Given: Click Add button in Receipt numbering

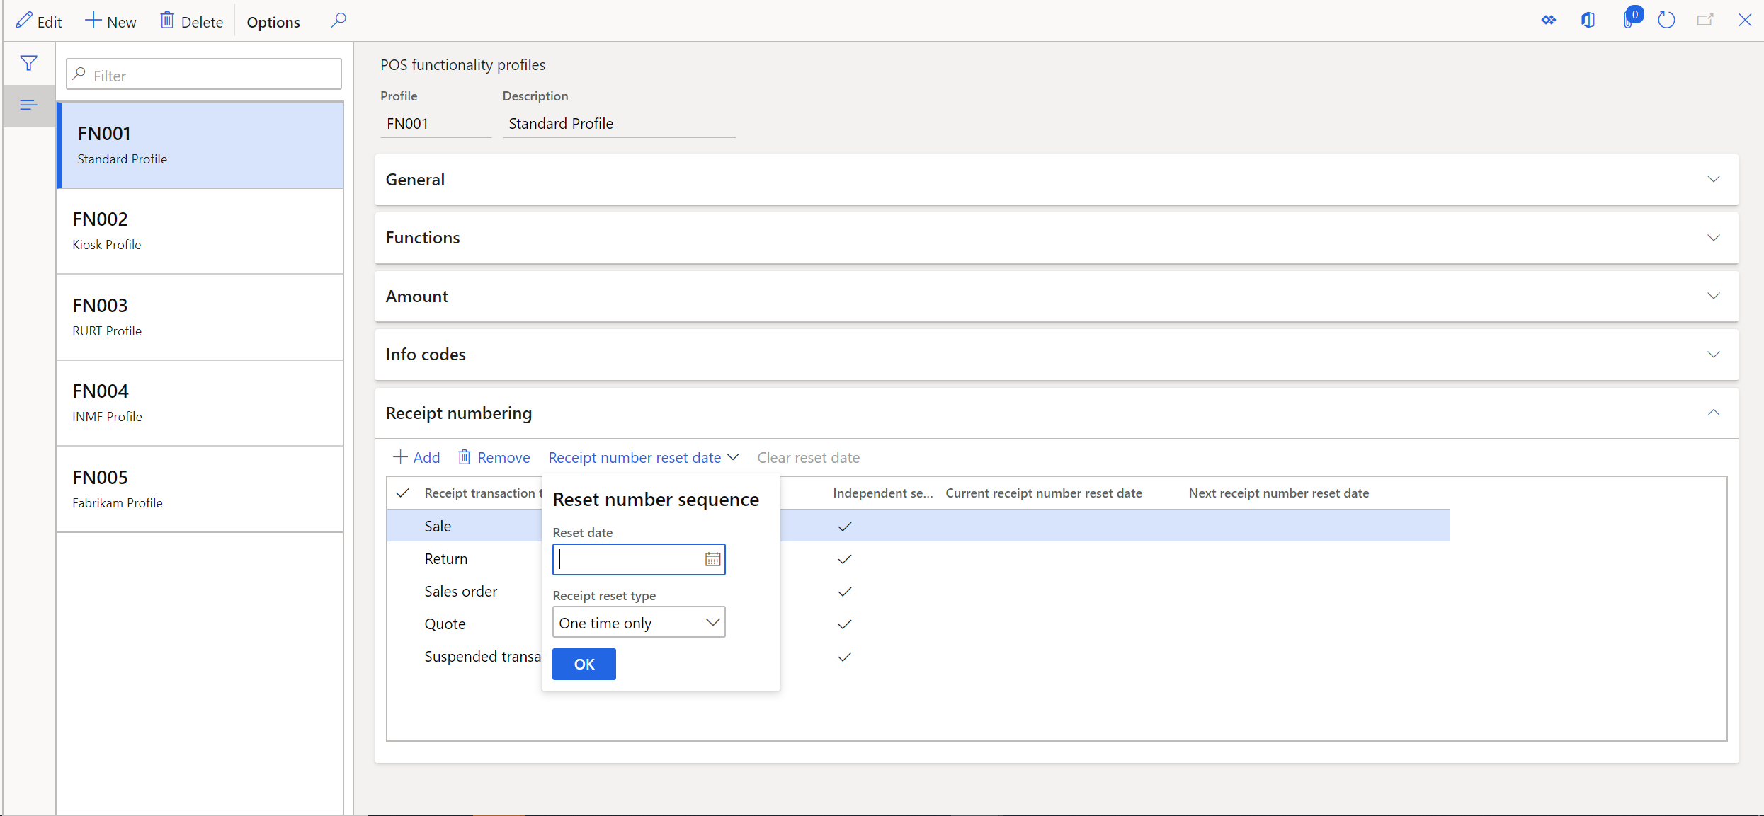Looking at the screenshot, I should point(419,457).
